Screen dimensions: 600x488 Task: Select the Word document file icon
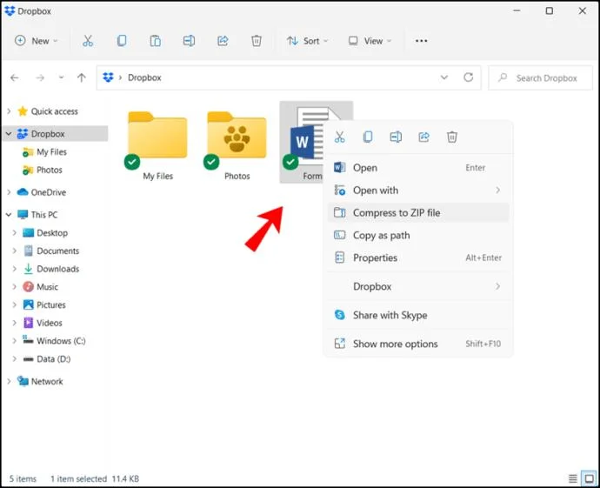303,143
